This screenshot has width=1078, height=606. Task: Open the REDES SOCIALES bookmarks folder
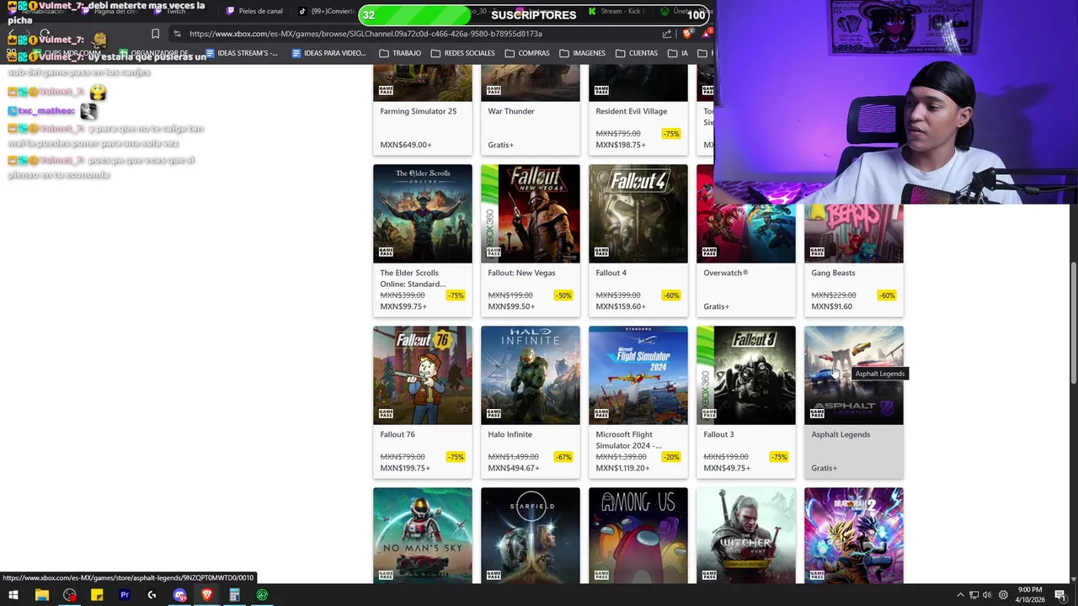click(x=462, y=53)
